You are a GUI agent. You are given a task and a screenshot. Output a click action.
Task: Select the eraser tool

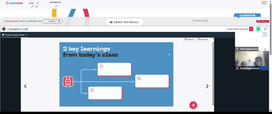click(36, 7)
